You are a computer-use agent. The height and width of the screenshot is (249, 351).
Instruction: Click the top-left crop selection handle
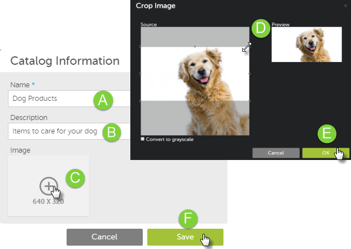click(x=141, y=46)
